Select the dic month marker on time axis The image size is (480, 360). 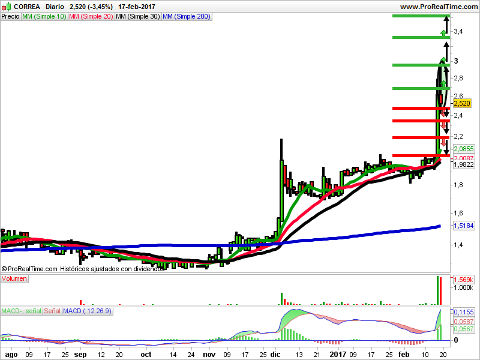click(x=275, y=355)
